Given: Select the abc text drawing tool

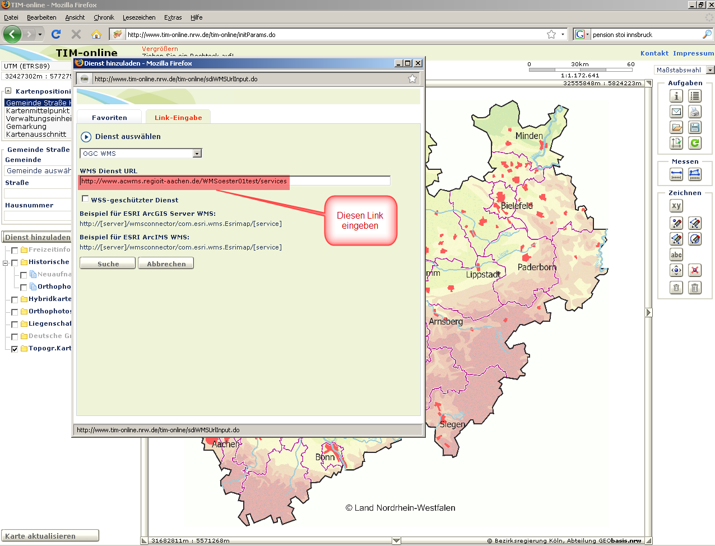Looking at the screenshot, I should pyautogui.click(x=676, y=255).
